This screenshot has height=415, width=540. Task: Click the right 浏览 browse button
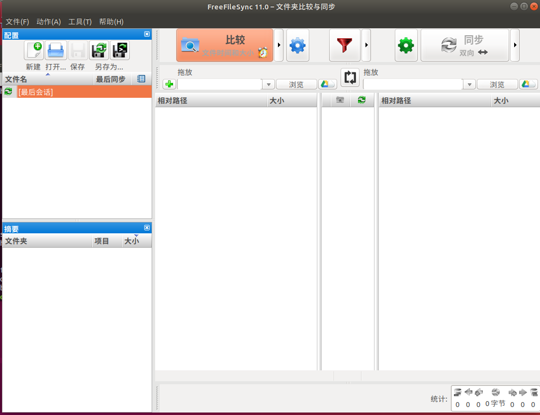pos(497,84)
